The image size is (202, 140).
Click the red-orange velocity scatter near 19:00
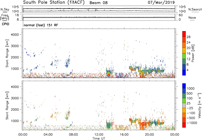click(x=143, y=125)
